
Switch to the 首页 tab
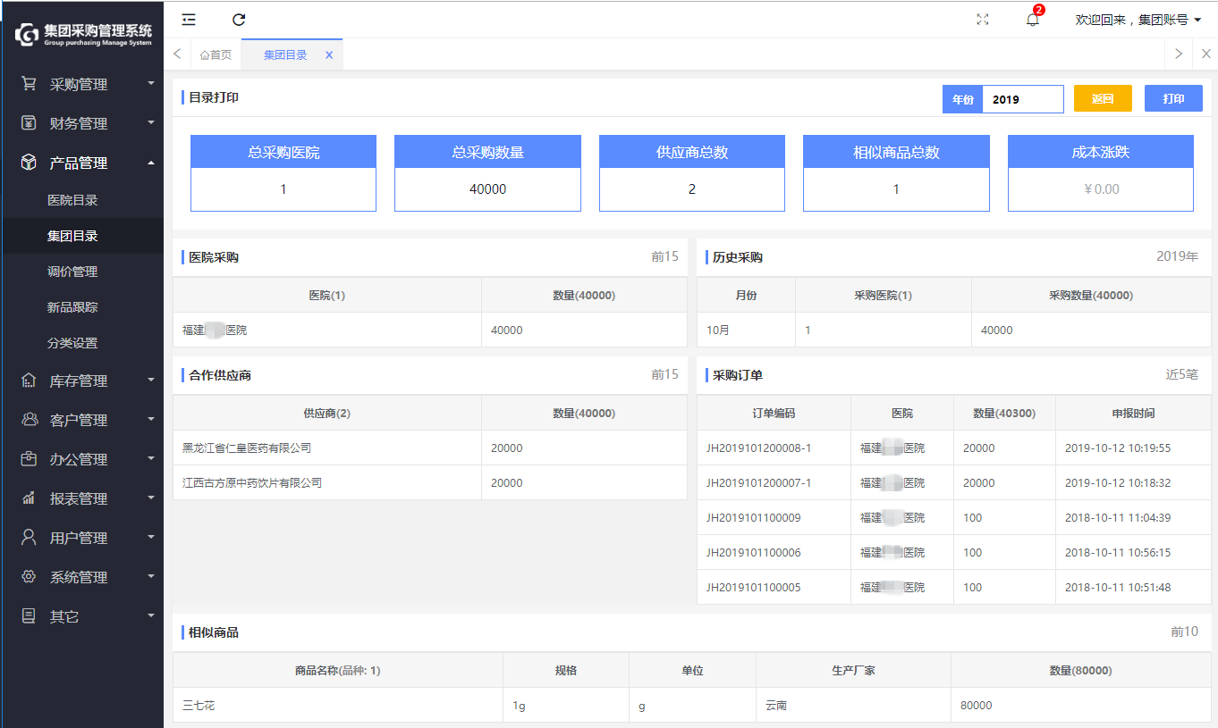click(216, 55)
